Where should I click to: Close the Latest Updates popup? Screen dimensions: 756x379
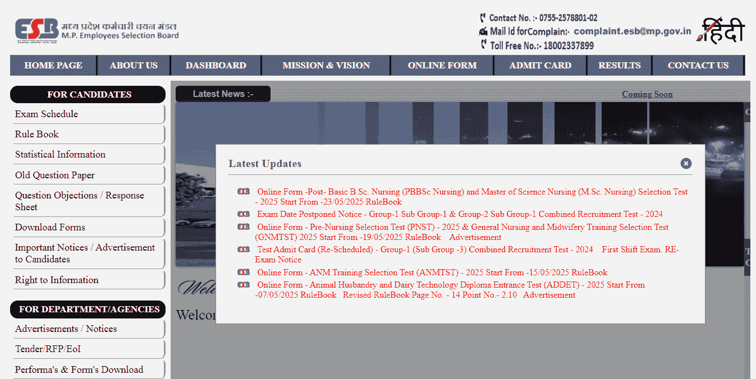(x=686, y=163)
